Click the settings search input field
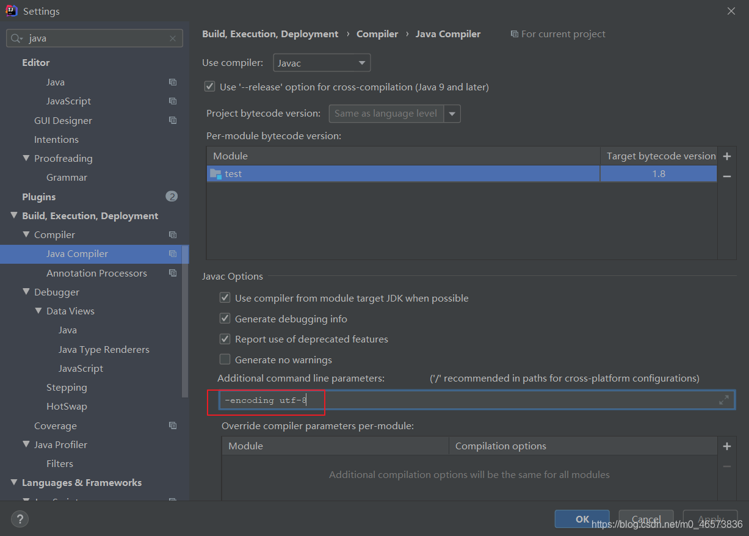The width and height of the screenshot is (749, 536). pyautogui.click(x=95, y=38)
